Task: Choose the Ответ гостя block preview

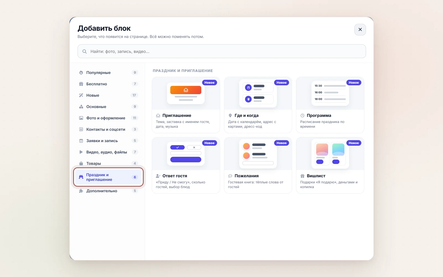Action: pyautogui.click(x=186, y=154)
